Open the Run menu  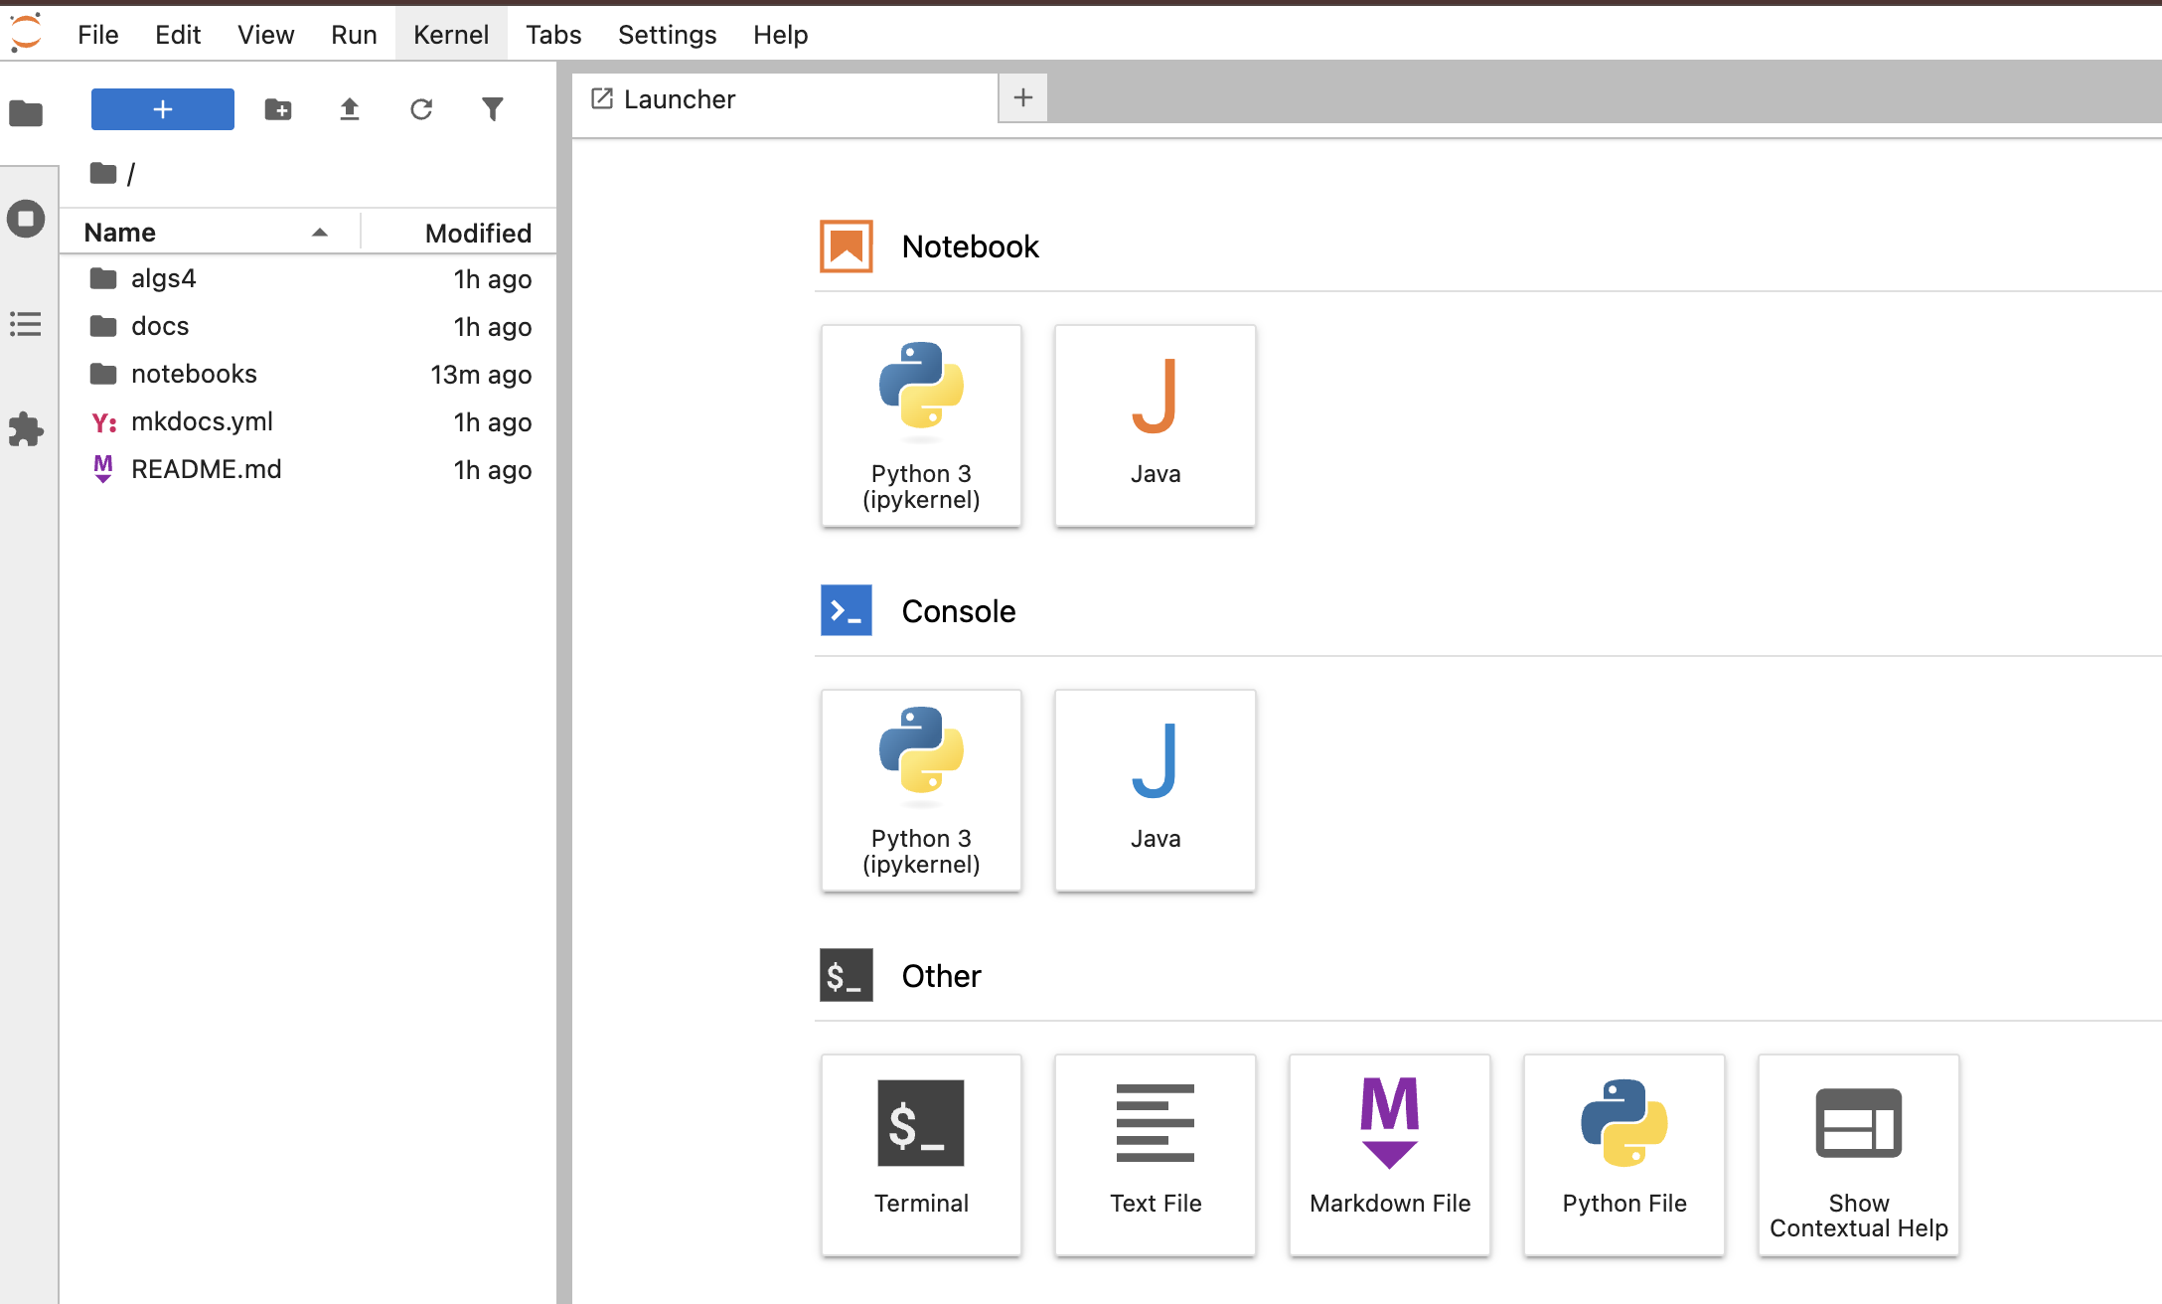[x=354, y=35]
